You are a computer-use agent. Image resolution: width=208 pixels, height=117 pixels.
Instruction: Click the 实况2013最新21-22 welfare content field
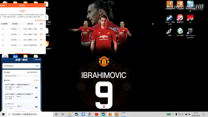[30, 29]
